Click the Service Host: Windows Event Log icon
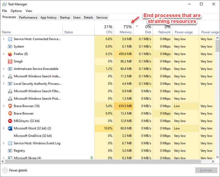 10,143
